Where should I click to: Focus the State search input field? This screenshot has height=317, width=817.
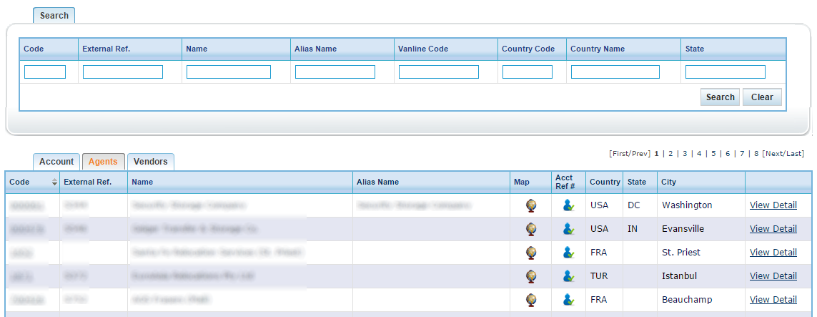(726, 72)
